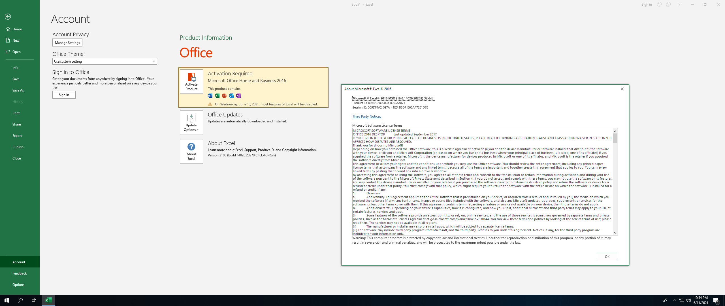Select Open in the backstage menu
Screen dimensions: 725x306
[x=20, y=52]
